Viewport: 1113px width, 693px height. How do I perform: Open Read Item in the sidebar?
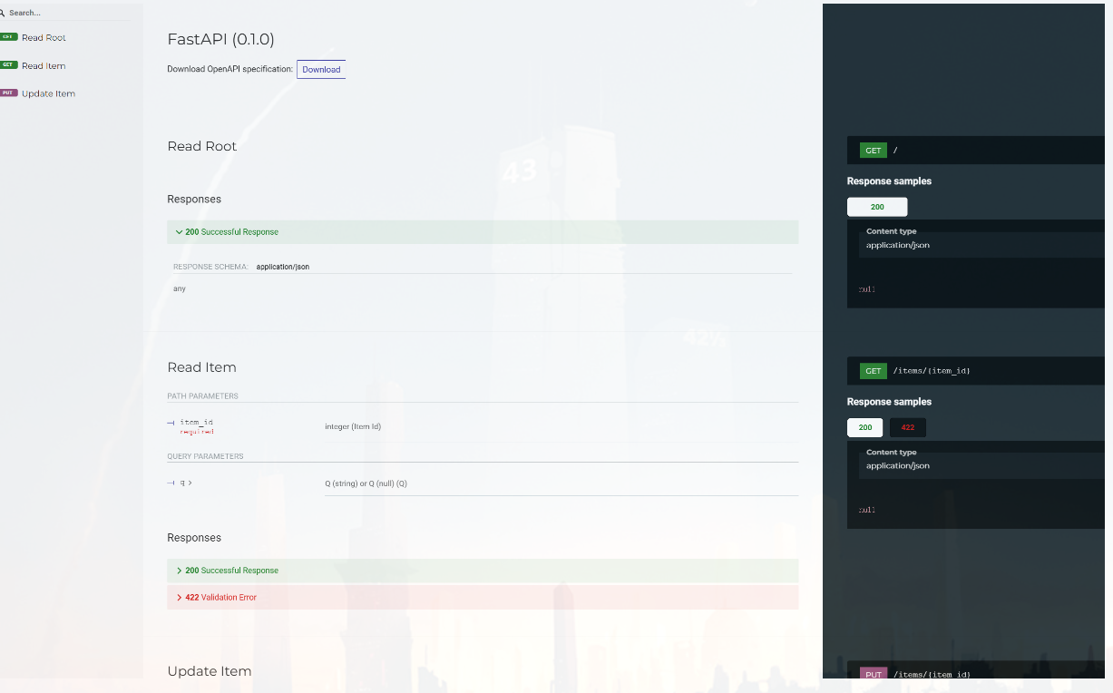click(44, 65)
